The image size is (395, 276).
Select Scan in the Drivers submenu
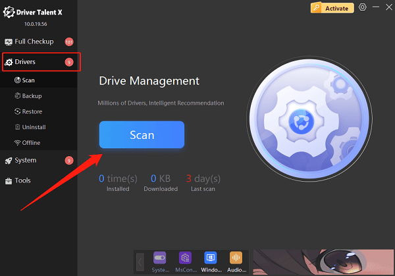[x=28, y=80]
